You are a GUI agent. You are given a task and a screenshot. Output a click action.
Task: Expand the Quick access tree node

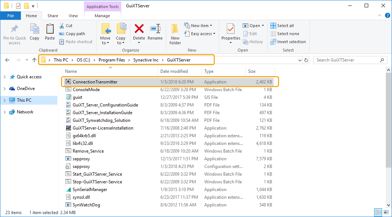5,77
